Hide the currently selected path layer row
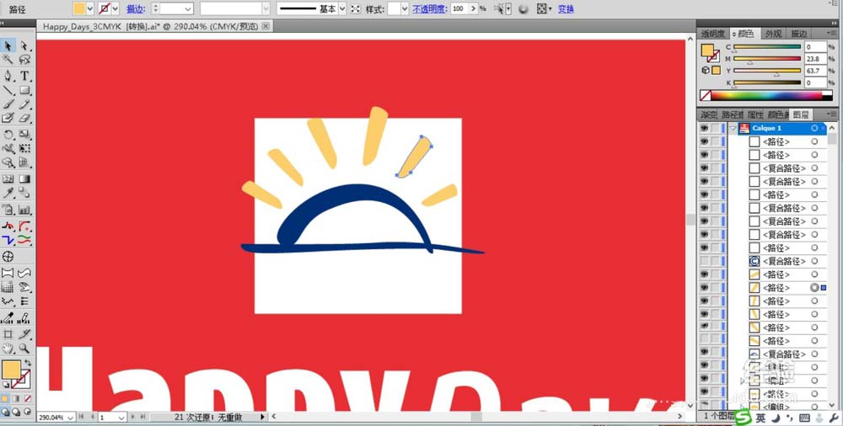 (x=704, y=287)
